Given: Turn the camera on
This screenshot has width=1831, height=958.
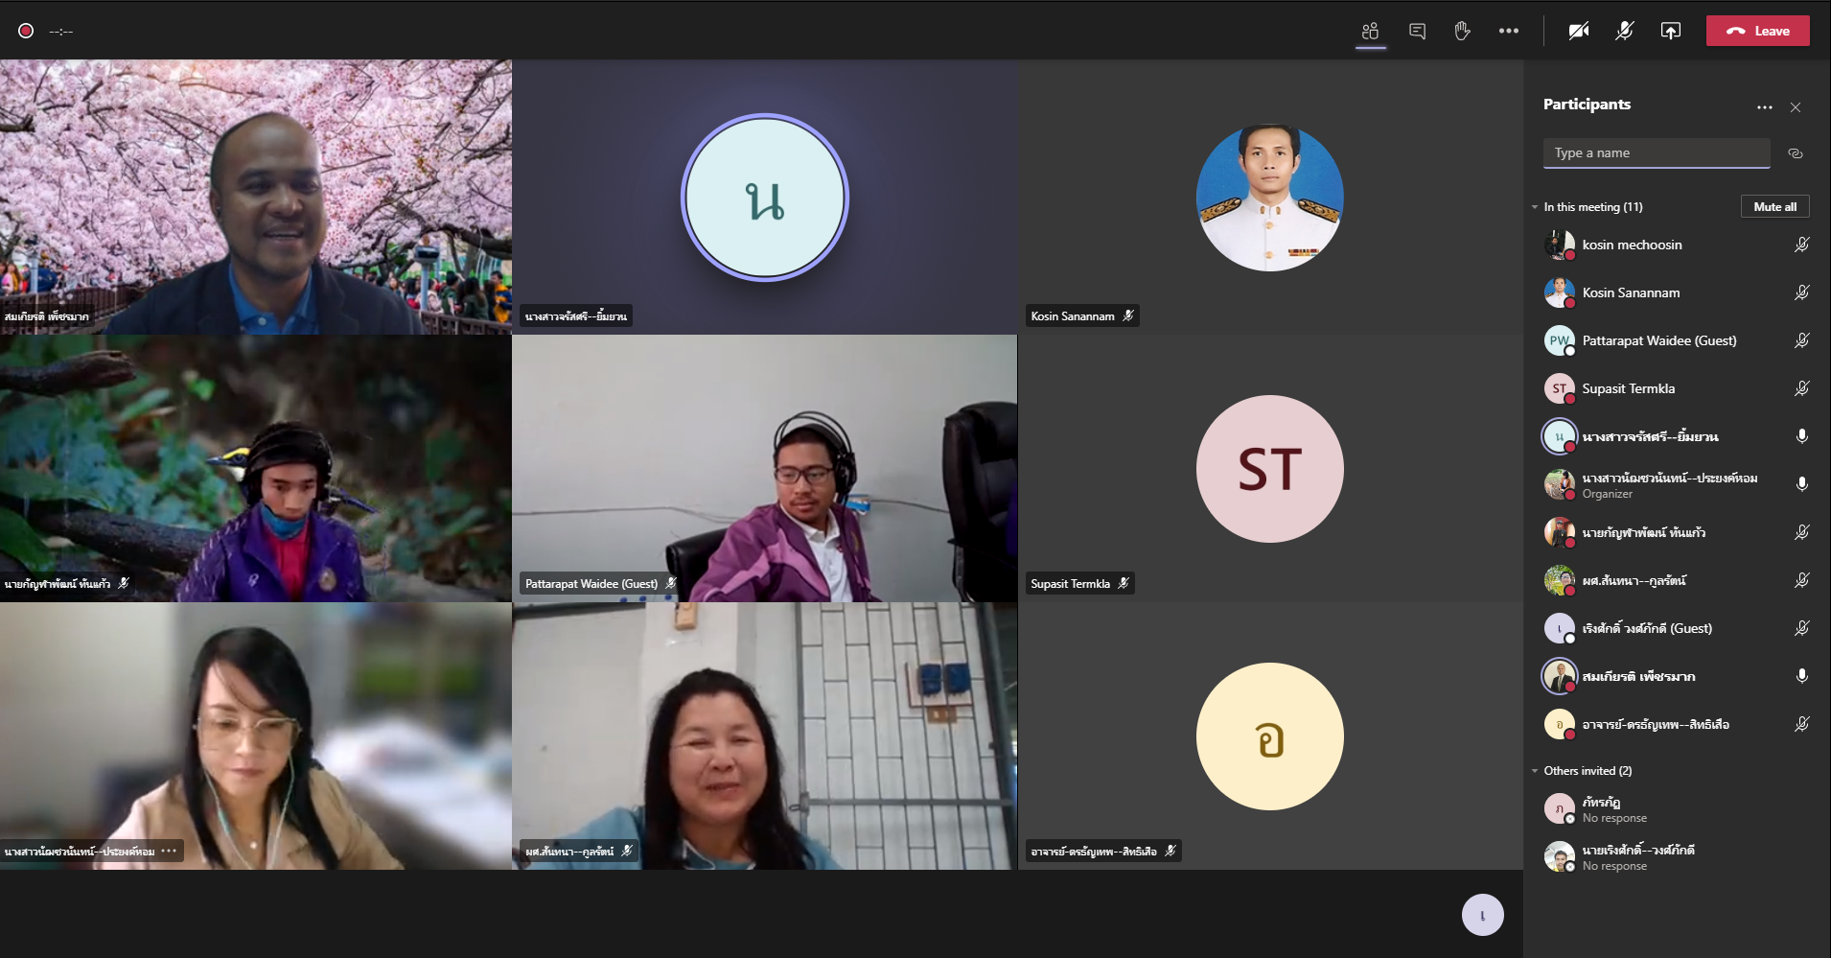Looking at the screenshot, I should pyautogui.click(x=1578, y=31).
